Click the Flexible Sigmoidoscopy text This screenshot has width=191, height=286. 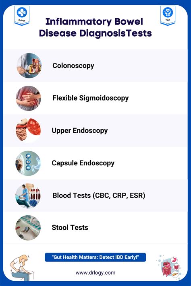point(91,98)
